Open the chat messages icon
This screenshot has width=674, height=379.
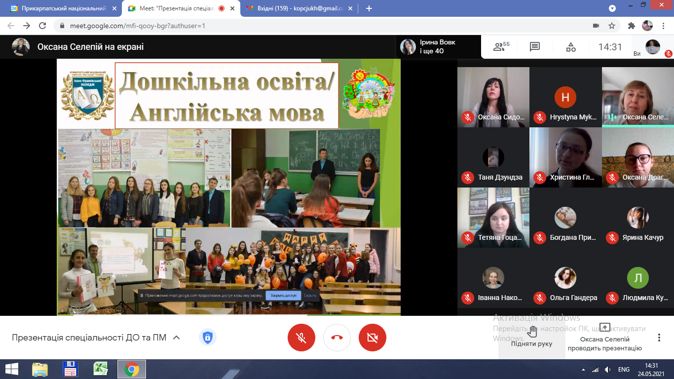coord(535,47)
